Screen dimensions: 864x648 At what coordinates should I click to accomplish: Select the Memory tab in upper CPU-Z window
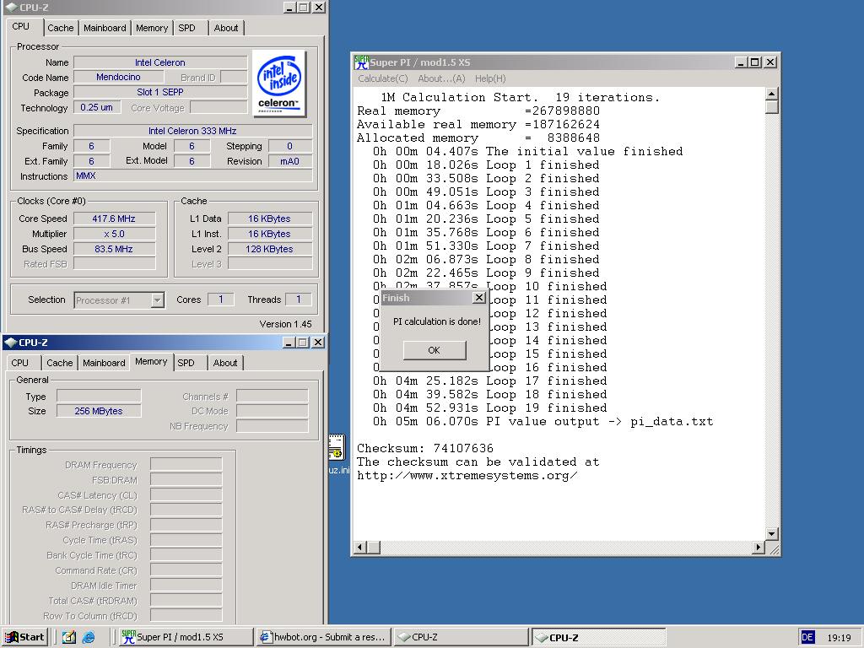coord(152,28)
